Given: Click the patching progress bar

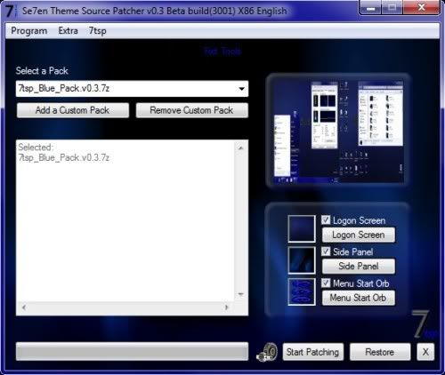Looking at the screenshot, I should pyautogui.click(x=132, y=352).
